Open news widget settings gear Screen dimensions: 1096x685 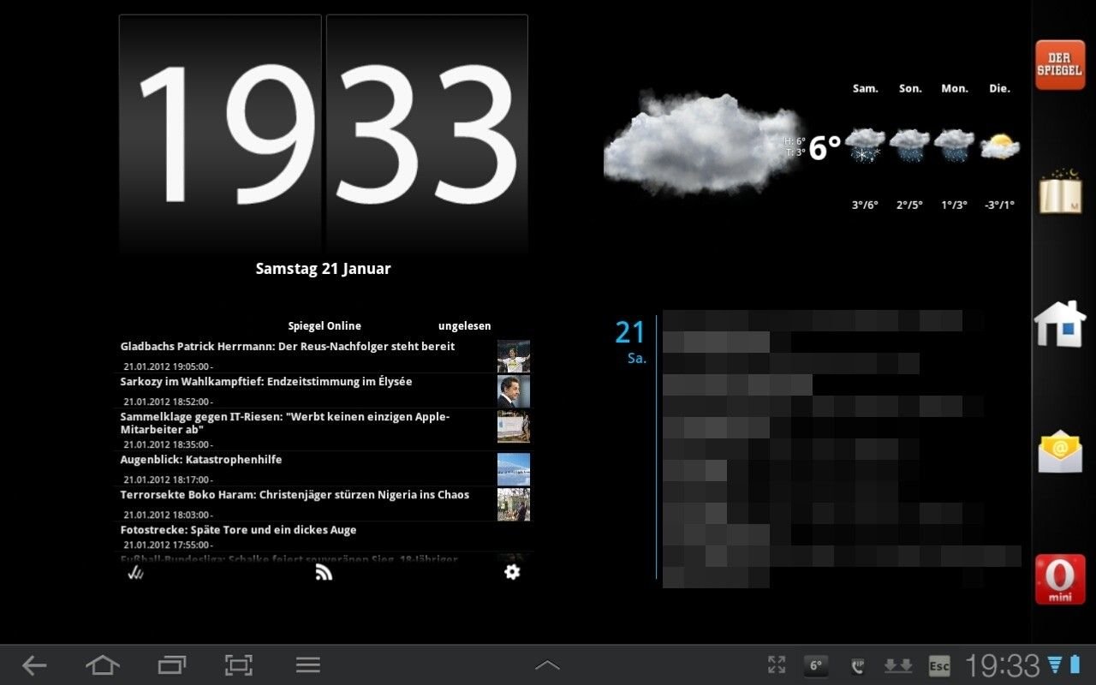point(512,572)
